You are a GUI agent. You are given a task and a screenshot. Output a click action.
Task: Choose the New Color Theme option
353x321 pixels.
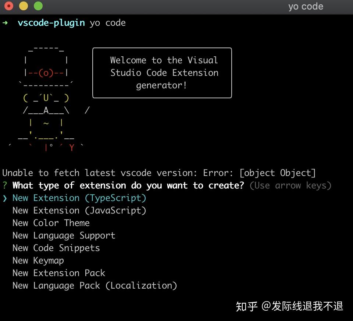[51, 223]
